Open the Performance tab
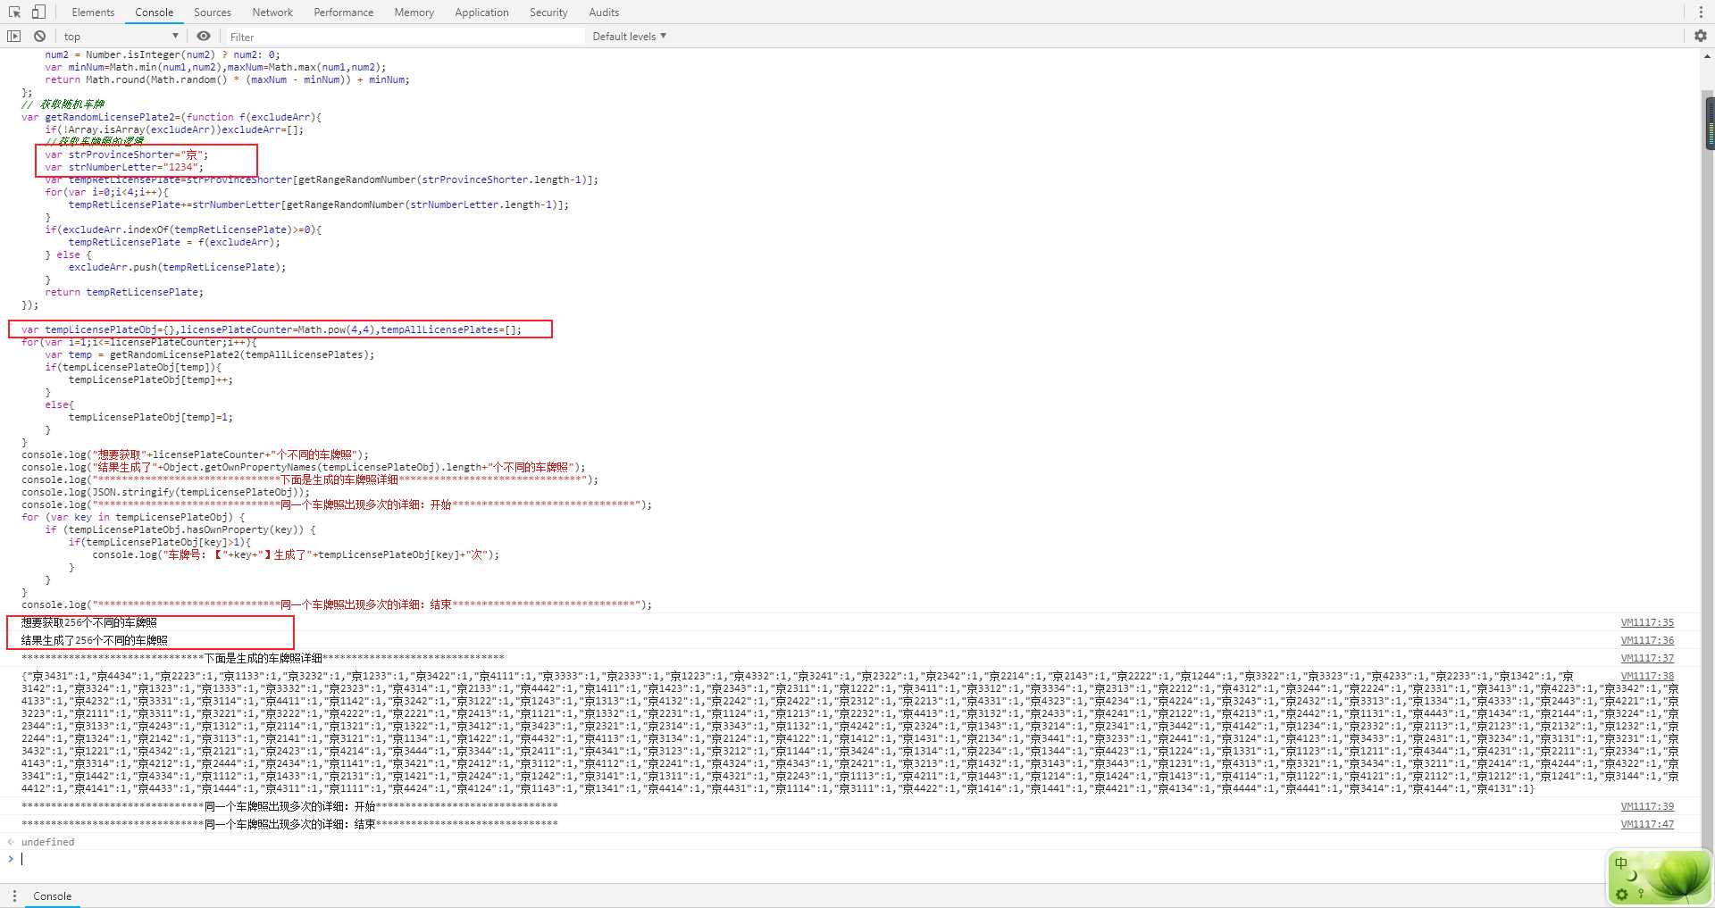This screenshot has width=1715, height=908. tap(344, 12)
